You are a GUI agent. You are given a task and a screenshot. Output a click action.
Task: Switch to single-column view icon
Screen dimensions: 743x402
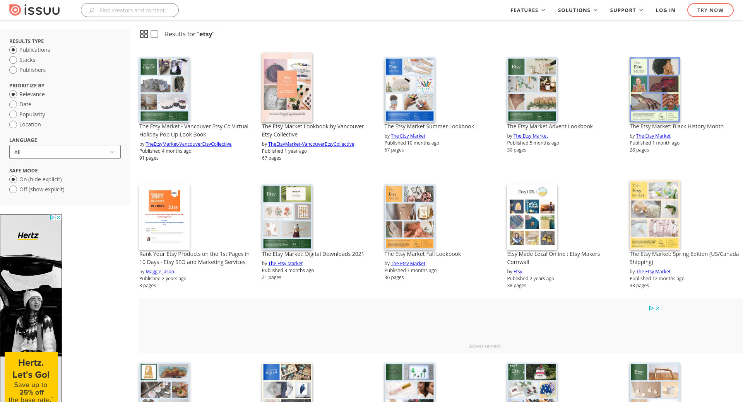[154, 34]
